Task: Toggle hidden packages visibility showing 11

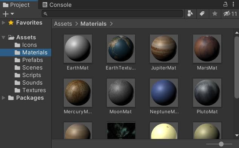Action: (x=230, y=14)
